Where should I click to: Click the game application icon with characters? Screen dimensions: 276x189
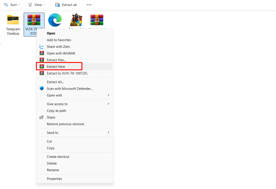coord(76,20)
